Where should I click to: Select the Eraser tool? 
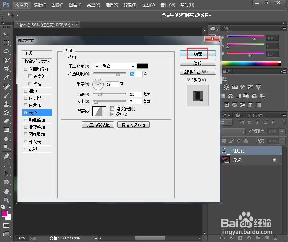(x=6, y=121)
